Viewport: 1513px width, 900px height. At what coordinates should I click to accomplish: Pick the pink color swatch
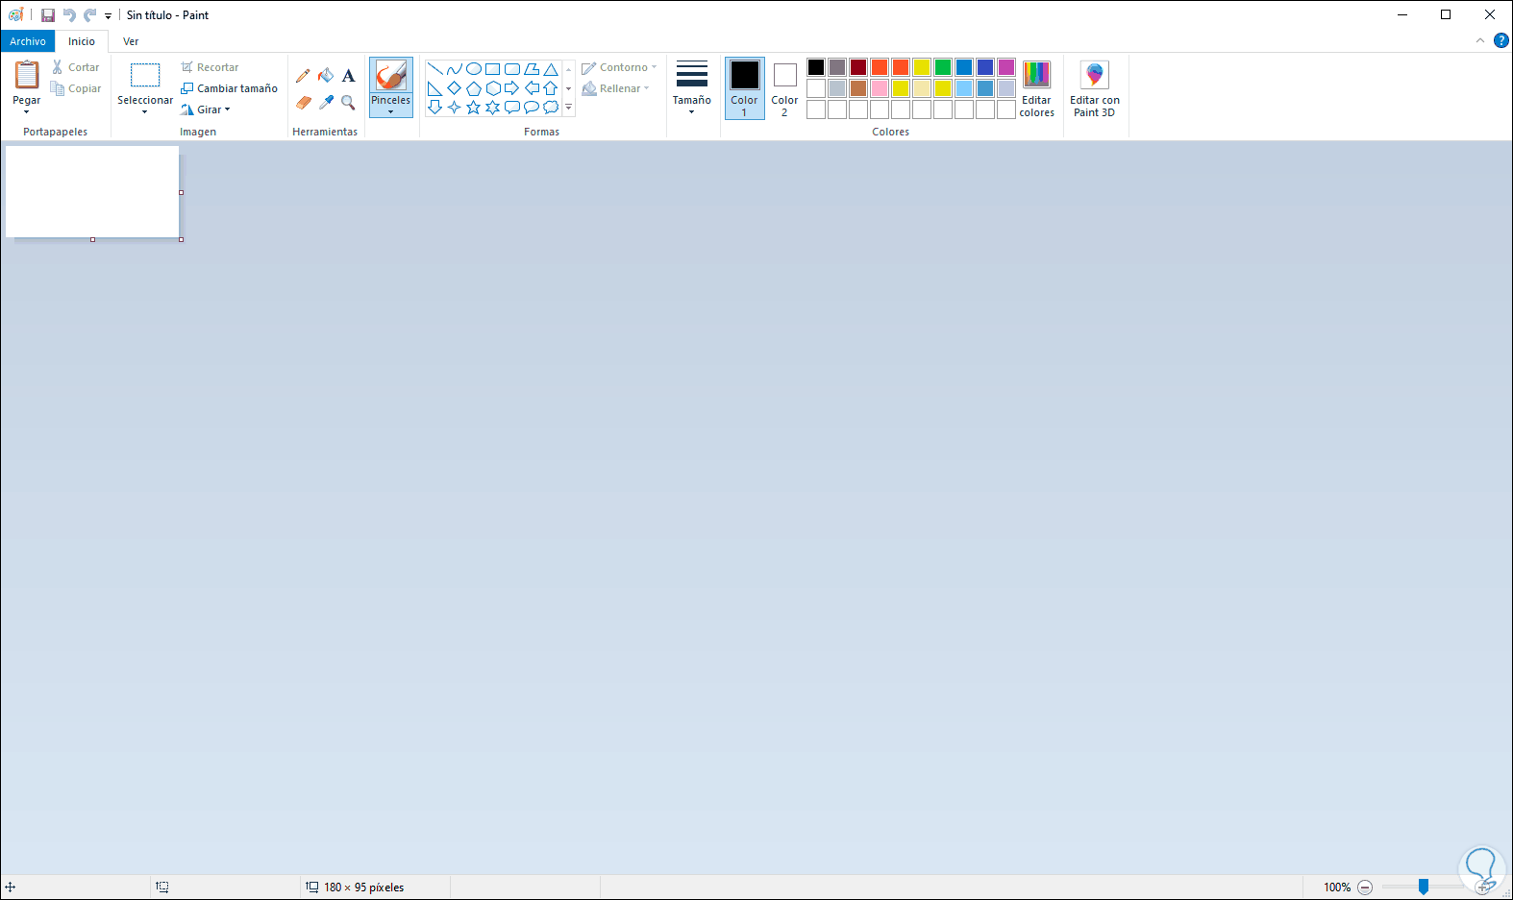point(880,88)
